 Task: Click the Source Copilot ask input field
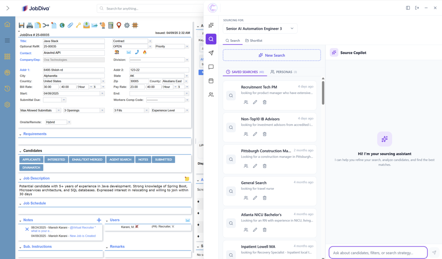tap(378, 253)
